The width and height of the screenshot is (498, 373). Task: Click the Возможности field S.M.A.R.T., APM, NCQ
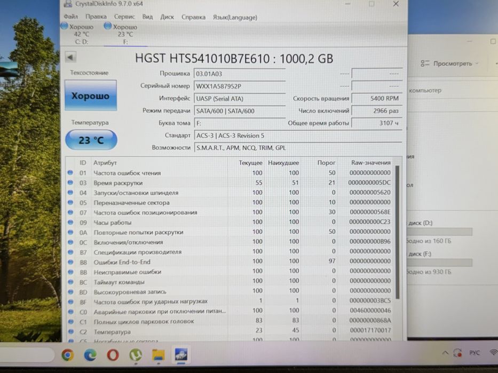click(298, 148)
